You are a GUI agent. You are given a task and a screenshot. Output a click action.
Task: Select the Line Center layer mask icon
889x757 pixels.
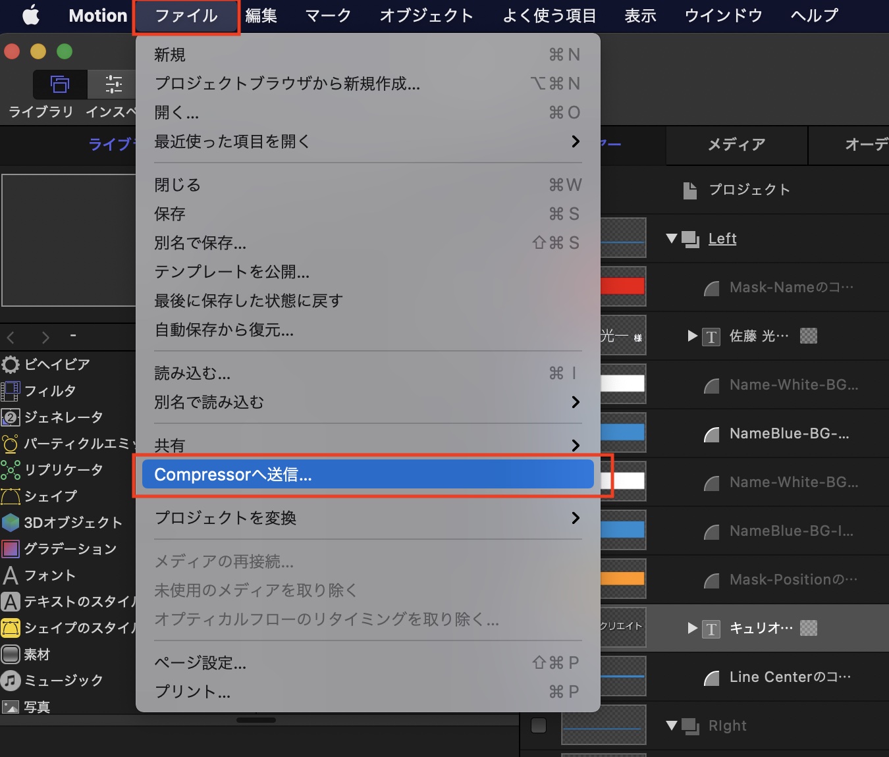click(712, 677)
